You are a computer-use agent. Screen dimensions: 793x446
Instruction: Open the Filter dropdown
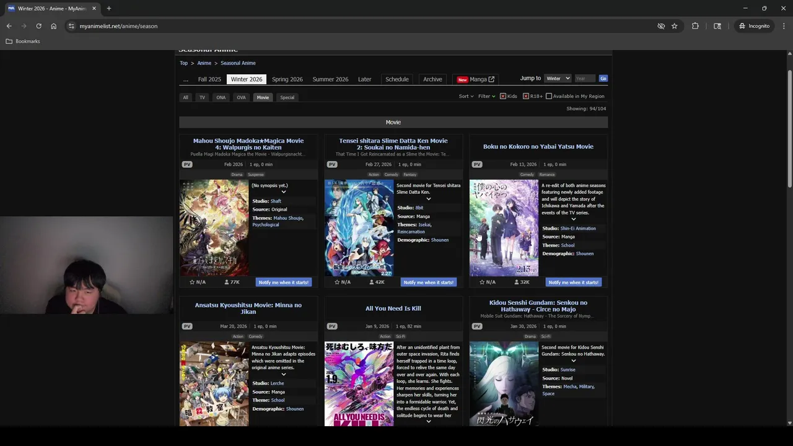coord(486,96)
